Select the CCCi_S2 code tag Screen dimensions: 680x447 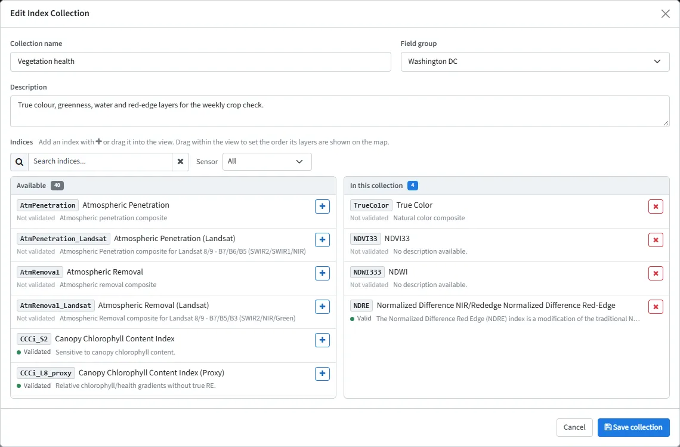click(34, 339)
